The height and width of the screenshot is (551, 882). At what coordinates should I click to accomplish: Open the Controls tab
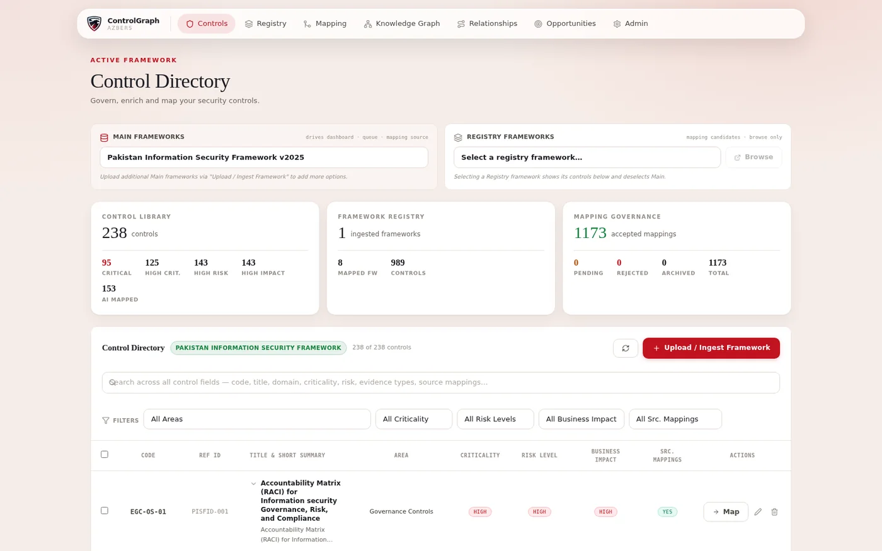click(207, 24)
